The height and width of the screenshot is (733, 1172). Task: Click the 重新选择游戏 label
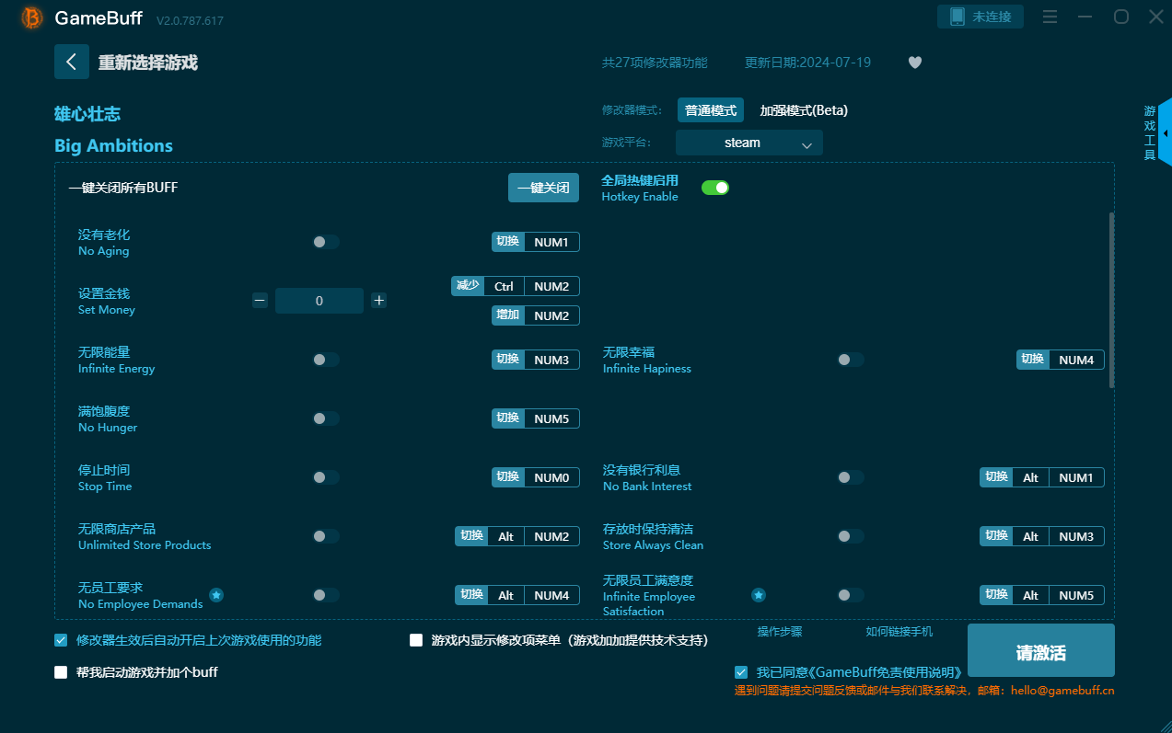[148, 63]
